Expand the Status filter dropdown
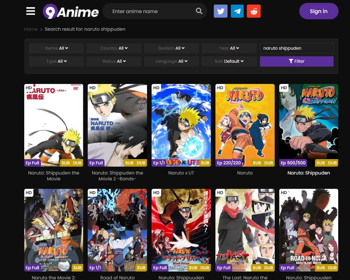Screen dimensions: 350x280 pos(114,61)
